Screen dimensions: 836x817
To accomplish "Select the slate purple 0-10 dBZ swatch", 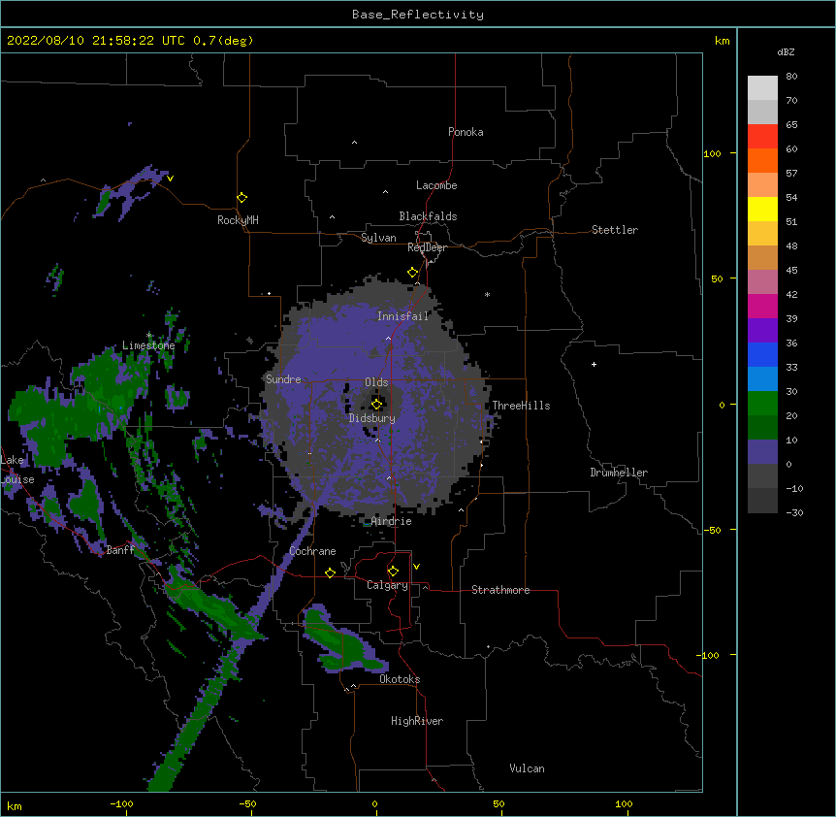I will [762, 452].
